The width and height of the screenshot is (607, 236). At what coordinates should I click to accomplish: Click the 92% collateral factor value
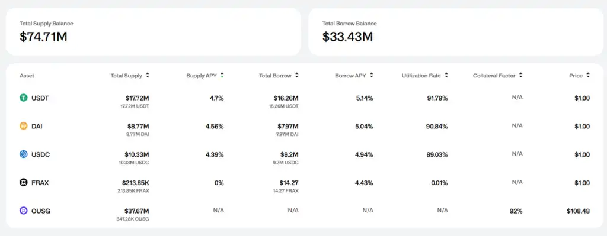click(516, 211)
